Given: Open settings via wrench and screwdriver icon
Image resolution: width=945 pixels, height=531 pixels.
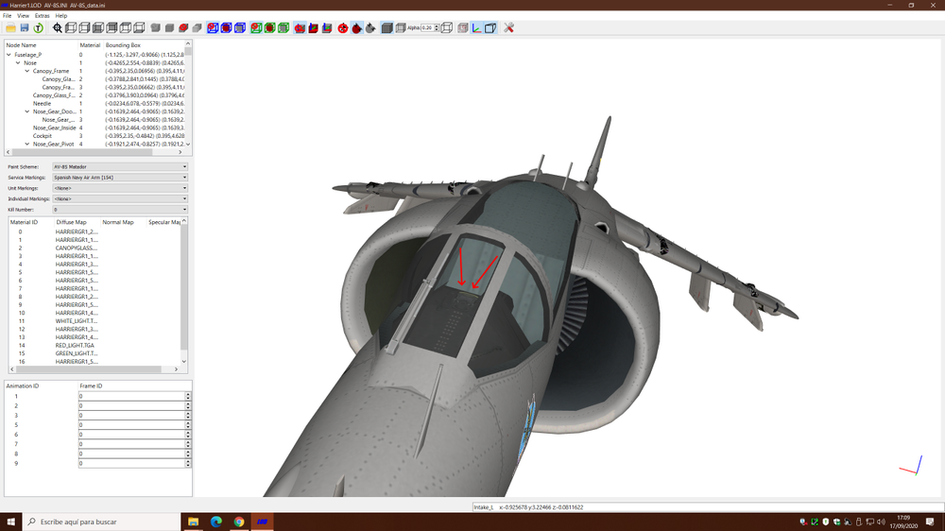Looking at the screenshot, I should tap(508, 27).
